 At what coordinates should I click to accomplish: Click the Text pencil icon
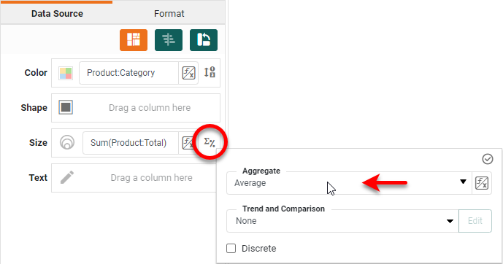tap(67, 177)
